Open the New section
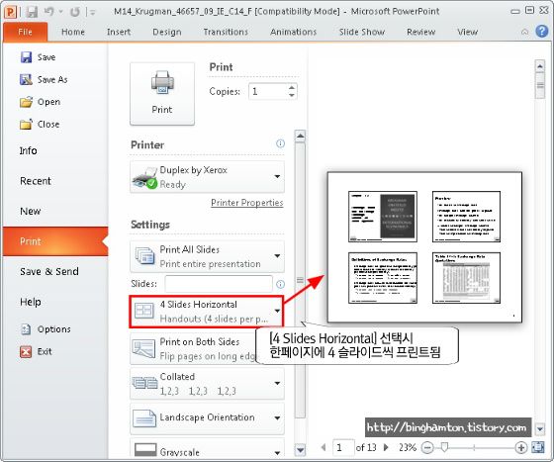This screenshot has height=462, width=554. click(30, 212)
